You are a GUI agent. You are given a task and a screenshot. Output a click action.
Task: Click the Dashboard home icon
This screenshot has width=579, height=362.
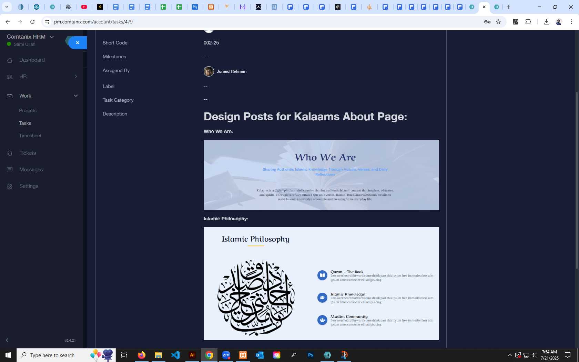coord(10,60)
